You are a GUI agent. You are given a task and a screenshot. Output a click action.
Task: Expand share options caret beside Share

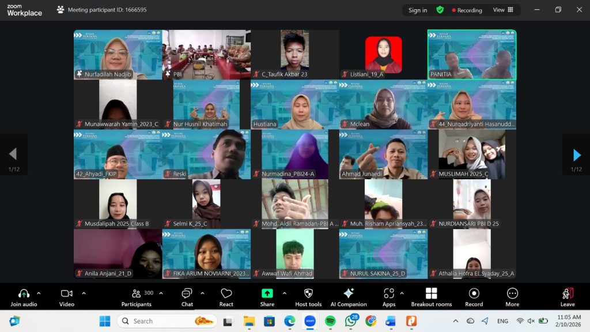[x=284, y=293]
